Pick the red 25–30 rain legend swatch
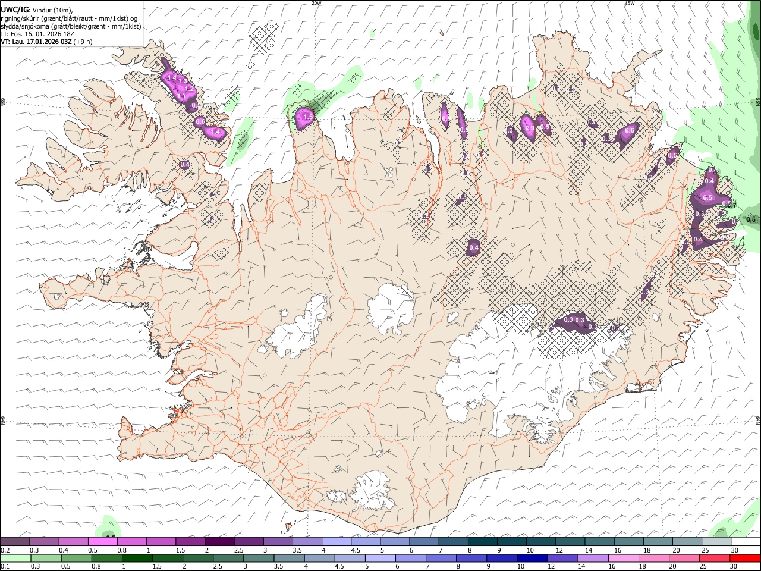The image size is (761, 571). 716,559
